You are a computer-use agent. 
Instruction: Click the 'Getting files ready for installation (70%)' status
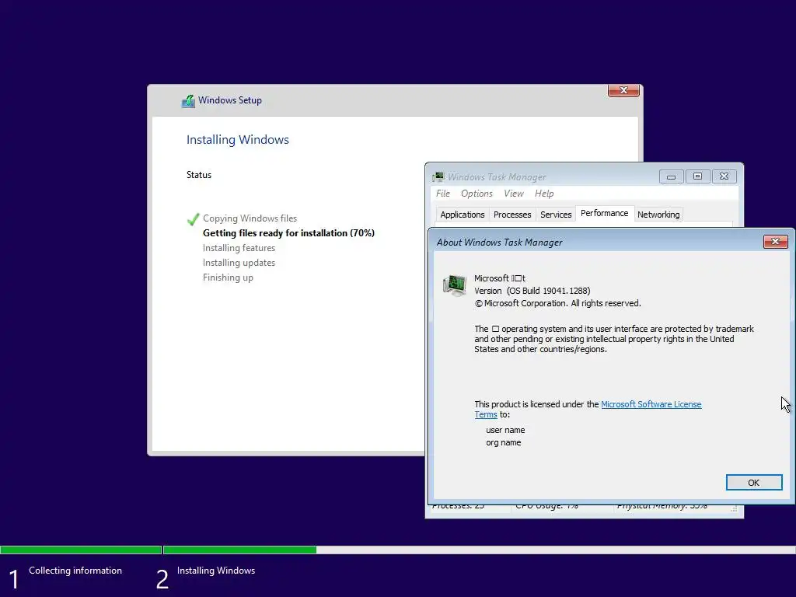[288, 233]
